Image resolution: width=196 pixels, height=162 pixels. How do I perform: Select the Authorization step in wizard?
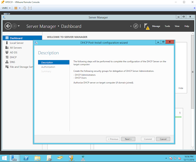pyautogui.click(x=48, y=67)
